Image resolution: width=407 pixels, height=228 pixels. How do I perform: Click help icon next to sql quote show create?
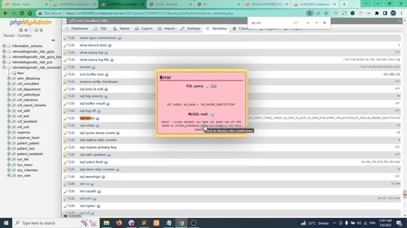[x=118, y=133]
